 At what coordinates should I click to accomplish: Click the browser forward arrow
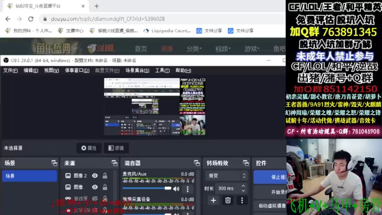click(x=19, y=19)
